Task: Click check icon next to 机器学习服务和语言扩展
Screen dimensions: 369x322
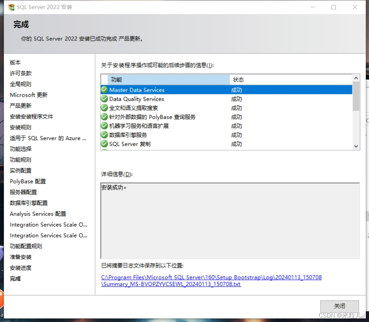Action: pos(104,126)
